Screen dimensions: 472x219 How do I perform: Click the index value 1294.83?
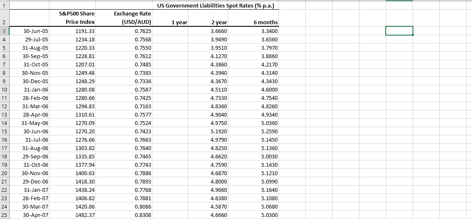pos(72,106)
